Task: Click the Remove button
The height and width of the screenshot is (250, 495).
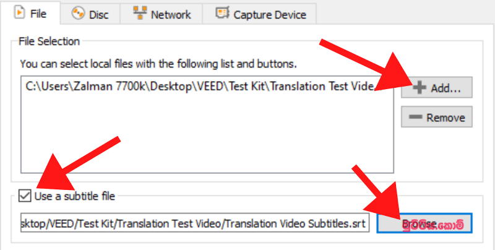Action: pyautogui.click(x=437, y=117)
